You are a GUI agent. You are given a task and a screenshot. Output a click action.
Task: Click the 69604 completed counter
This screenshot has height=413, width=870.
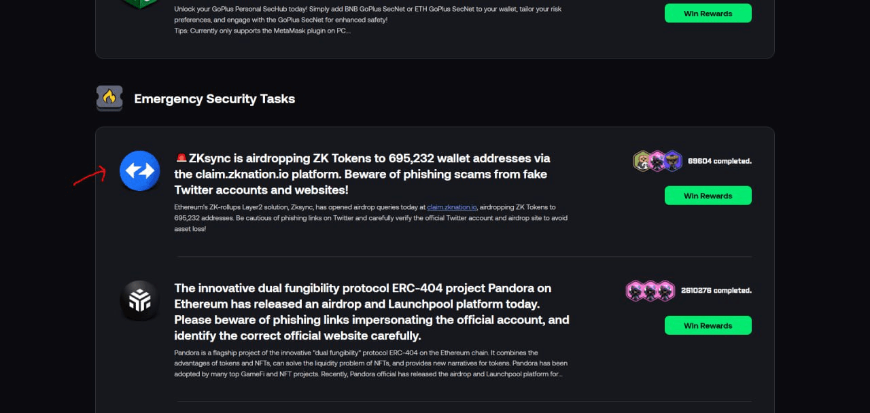(x=719, y=161)
